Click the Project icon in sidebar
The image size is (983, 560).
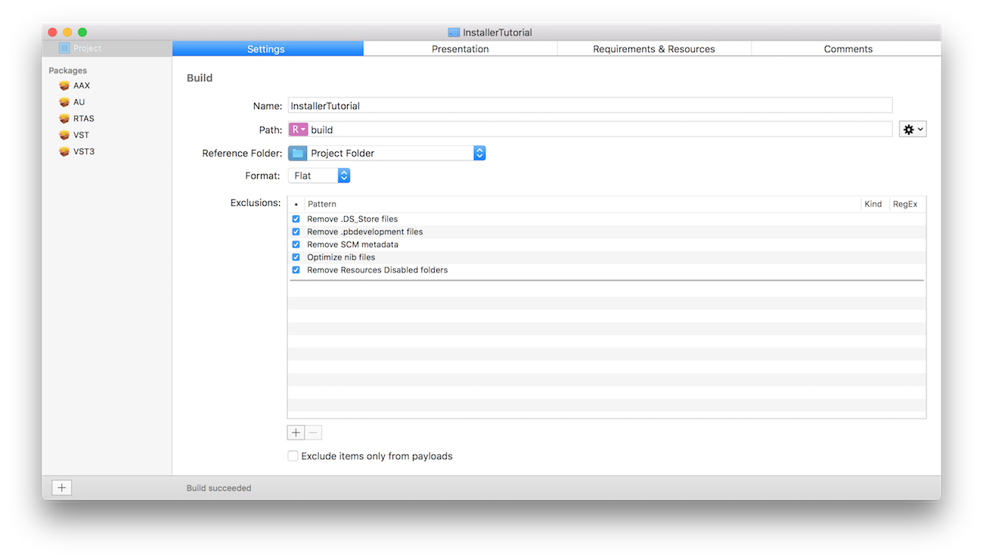(64, 48)
